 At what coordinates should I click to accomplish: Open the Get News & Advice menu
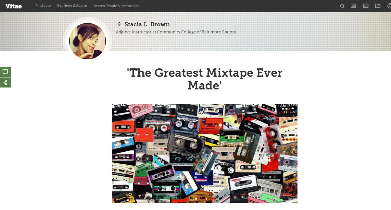click(x=72, y=6)
